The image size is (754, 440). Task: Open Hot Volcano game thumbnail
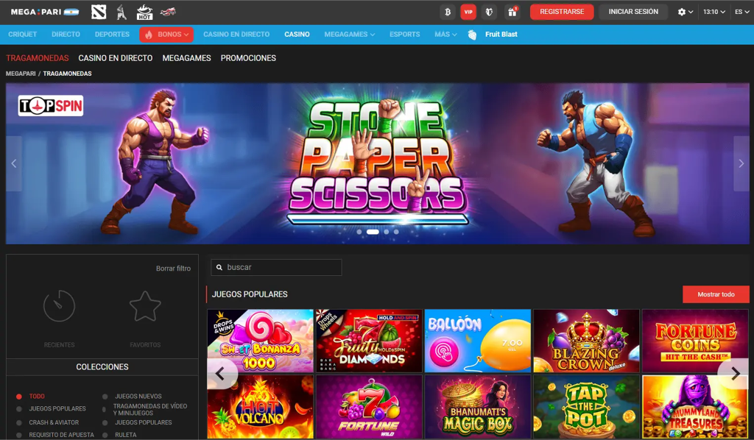[260, 407]
